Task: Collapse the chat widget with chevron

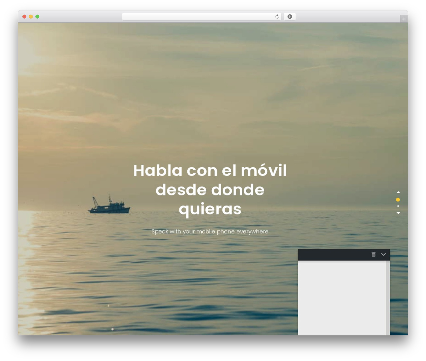Action: coord(383,254)
